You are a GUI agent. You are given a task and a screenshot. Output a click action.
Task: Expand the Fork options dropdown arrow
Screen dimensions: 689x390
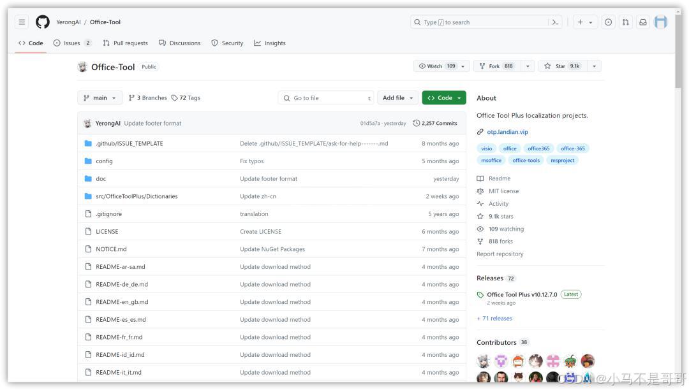(x=528, y=66)
